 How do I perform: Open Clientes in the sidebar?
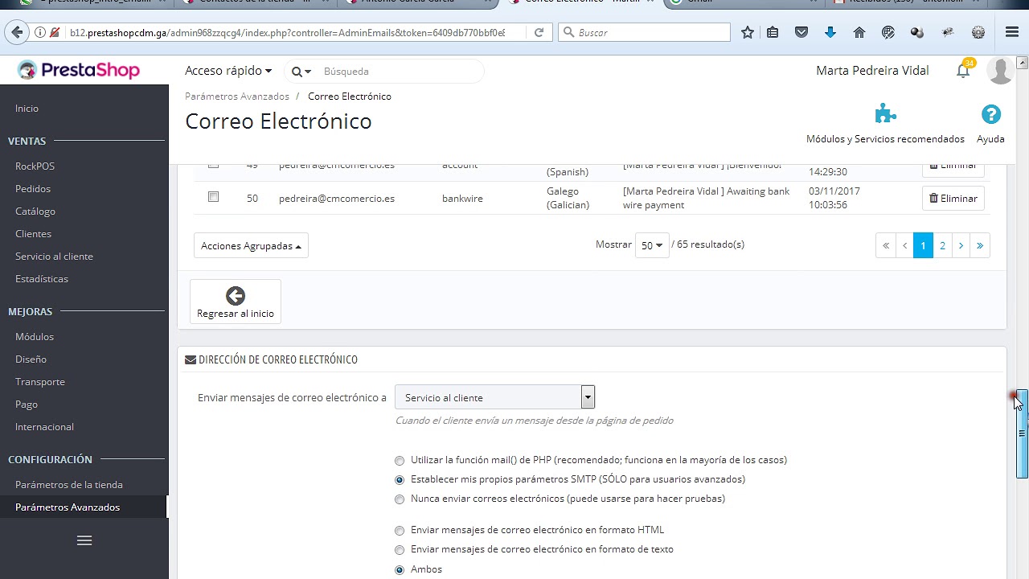(33, 234)
